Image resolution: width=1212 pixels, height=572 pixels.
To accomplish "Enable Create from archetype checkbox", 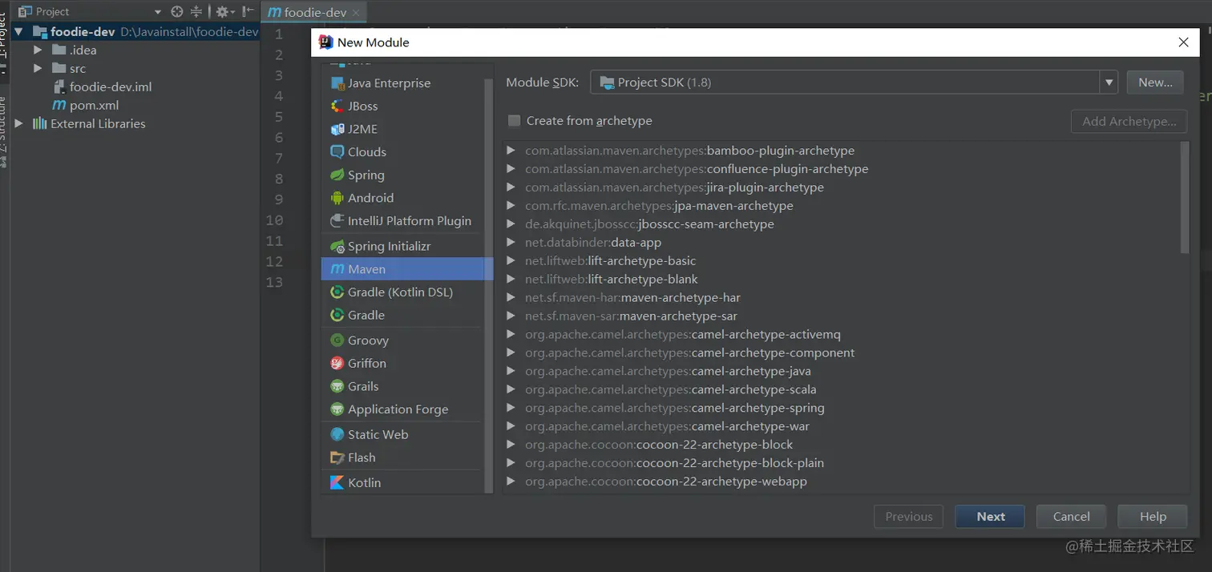I will [x=515, y=121].
